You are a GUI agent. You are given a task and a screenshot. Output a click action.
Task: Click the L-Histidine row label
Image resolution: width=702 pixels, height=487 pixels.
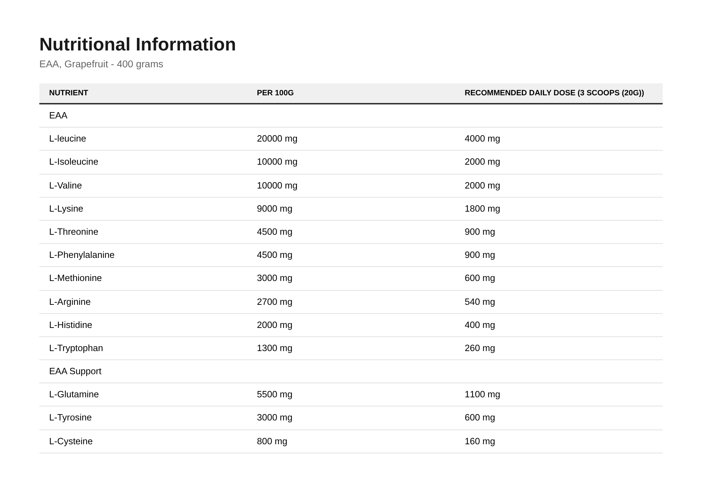(x=71, y=325)
